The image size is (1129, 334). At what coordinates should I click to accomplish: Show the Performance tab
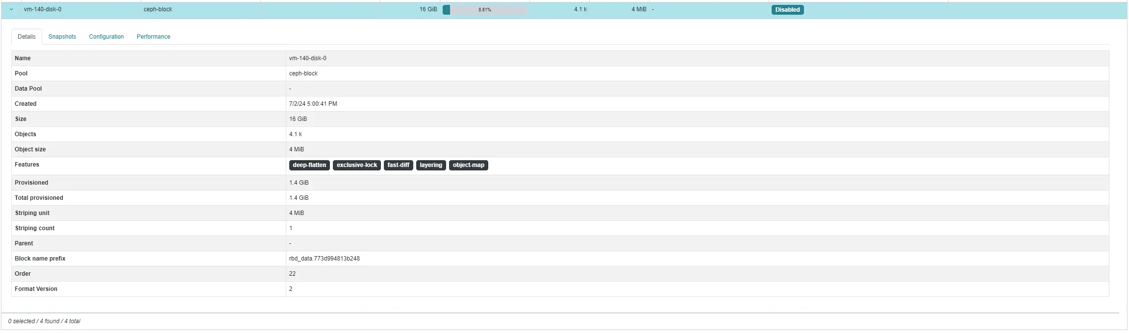tap(153, 37)
